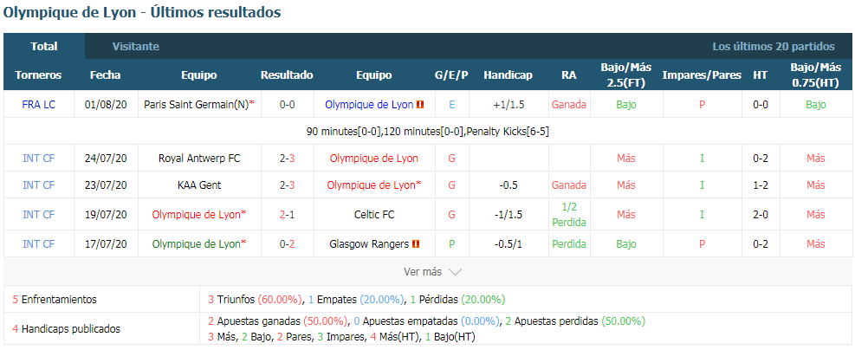Click the Impares/Pares column header
This screenshot has width=855, height=350.
pyautogui.click(x=702, y=75)
